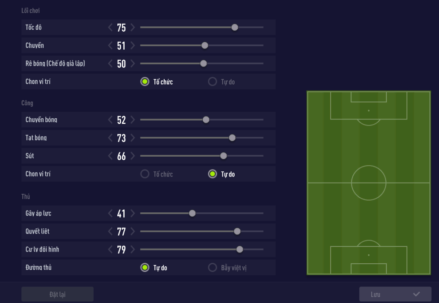The image size is (439, 303).
Task: Decrease Gây áp lực value with left arrow
Action: (x=110, y=214)
